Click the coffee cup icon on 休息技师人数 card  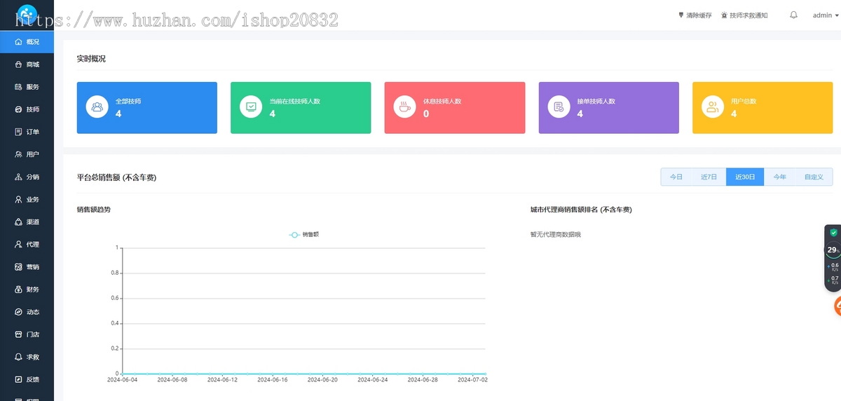pos(404,107)
